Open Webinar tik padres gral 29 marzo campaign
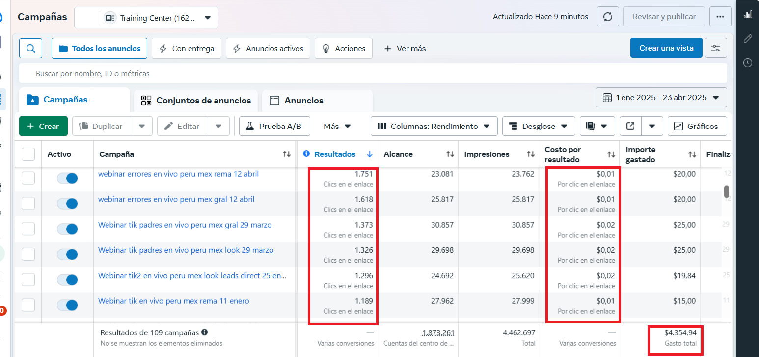 [185, 225]
